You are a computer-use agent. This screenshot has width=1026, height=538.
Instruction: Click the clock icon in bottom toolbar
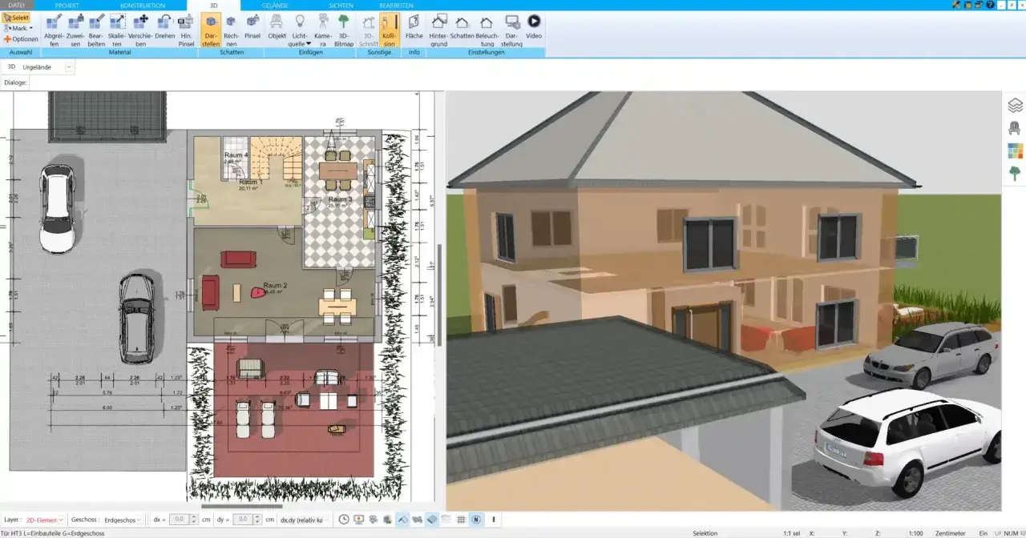(x=344, y=520)
